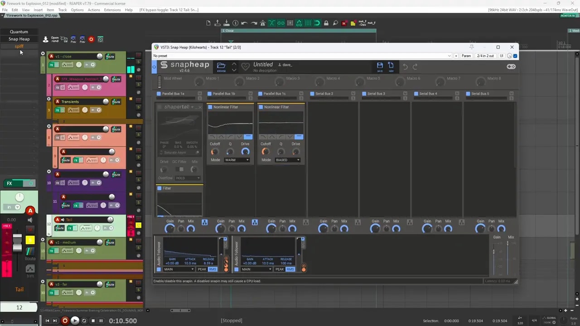Click the project info icon in REAPER toolbar
This screenshot has height=326, width=580.
click(236, 23)
